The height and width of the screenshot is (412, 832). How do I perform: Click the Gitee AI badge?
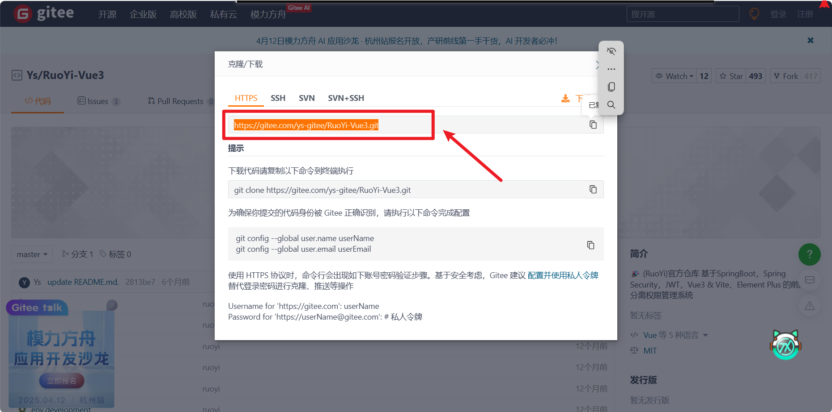pyautogui.click(x=299, y=8)
